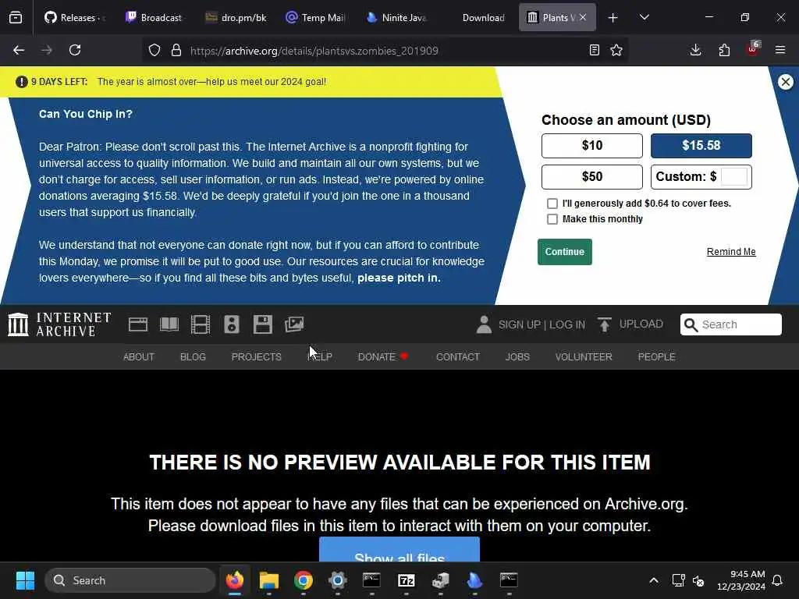799x599 pixels.
Task: Open the Texts book icon
Action: click(169, 324)
